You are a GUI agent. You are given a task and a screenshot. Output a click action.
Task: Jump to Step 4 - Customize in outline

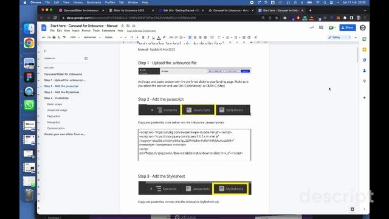tap(57, 98)
